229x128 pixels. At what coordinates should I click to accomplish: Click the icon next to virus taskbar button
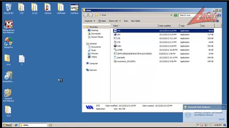[50, 125]
